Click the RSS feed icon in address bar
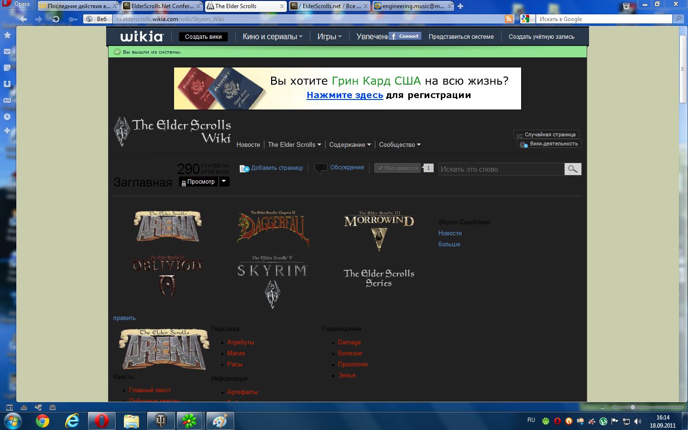 click(509, 19)
